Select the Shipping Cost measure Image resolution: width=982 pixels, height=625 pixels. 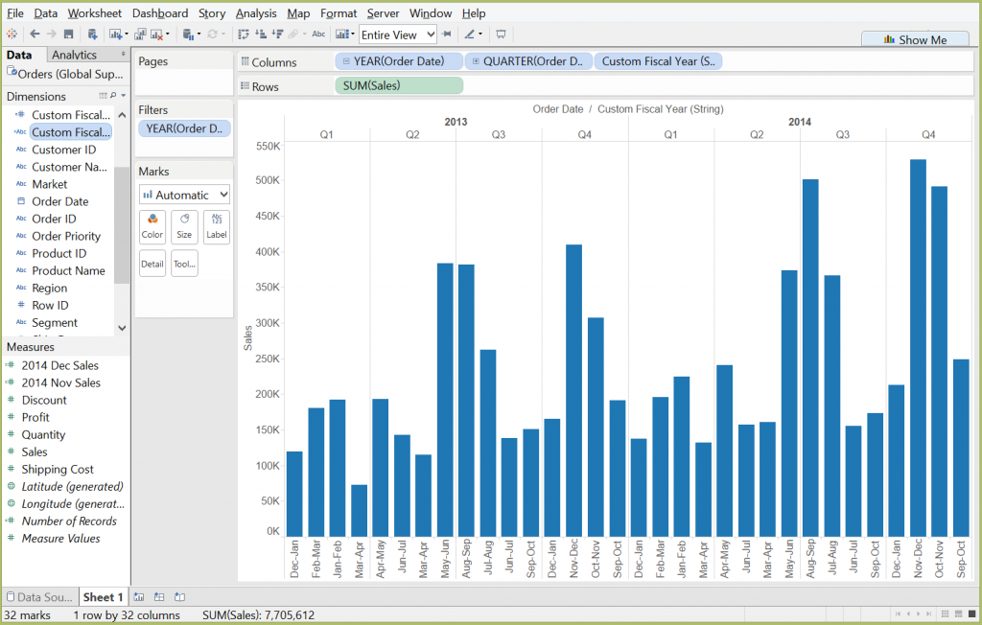click(57, 469)
